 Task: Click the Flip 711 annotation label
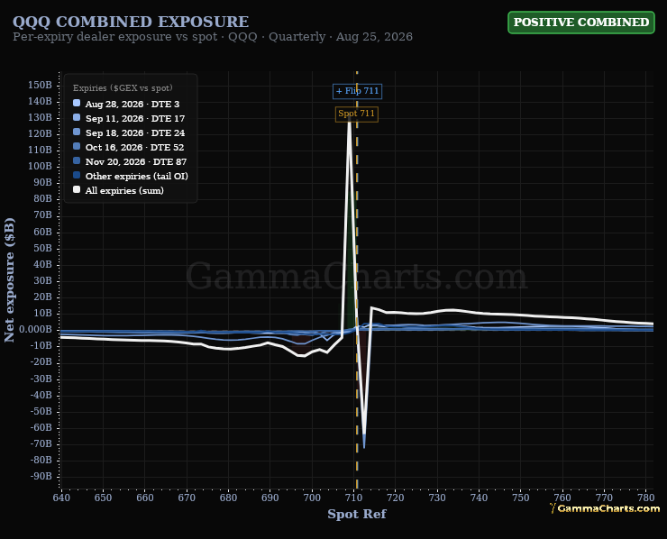point(357,91)
